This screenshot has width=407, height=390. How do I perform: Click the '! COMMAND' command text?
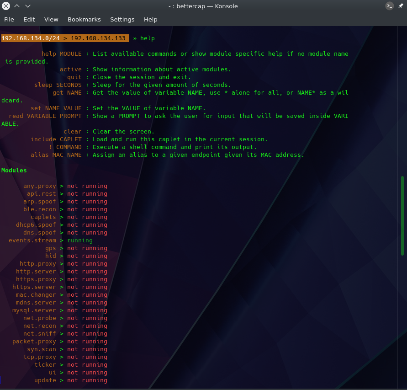coord(65,147)
